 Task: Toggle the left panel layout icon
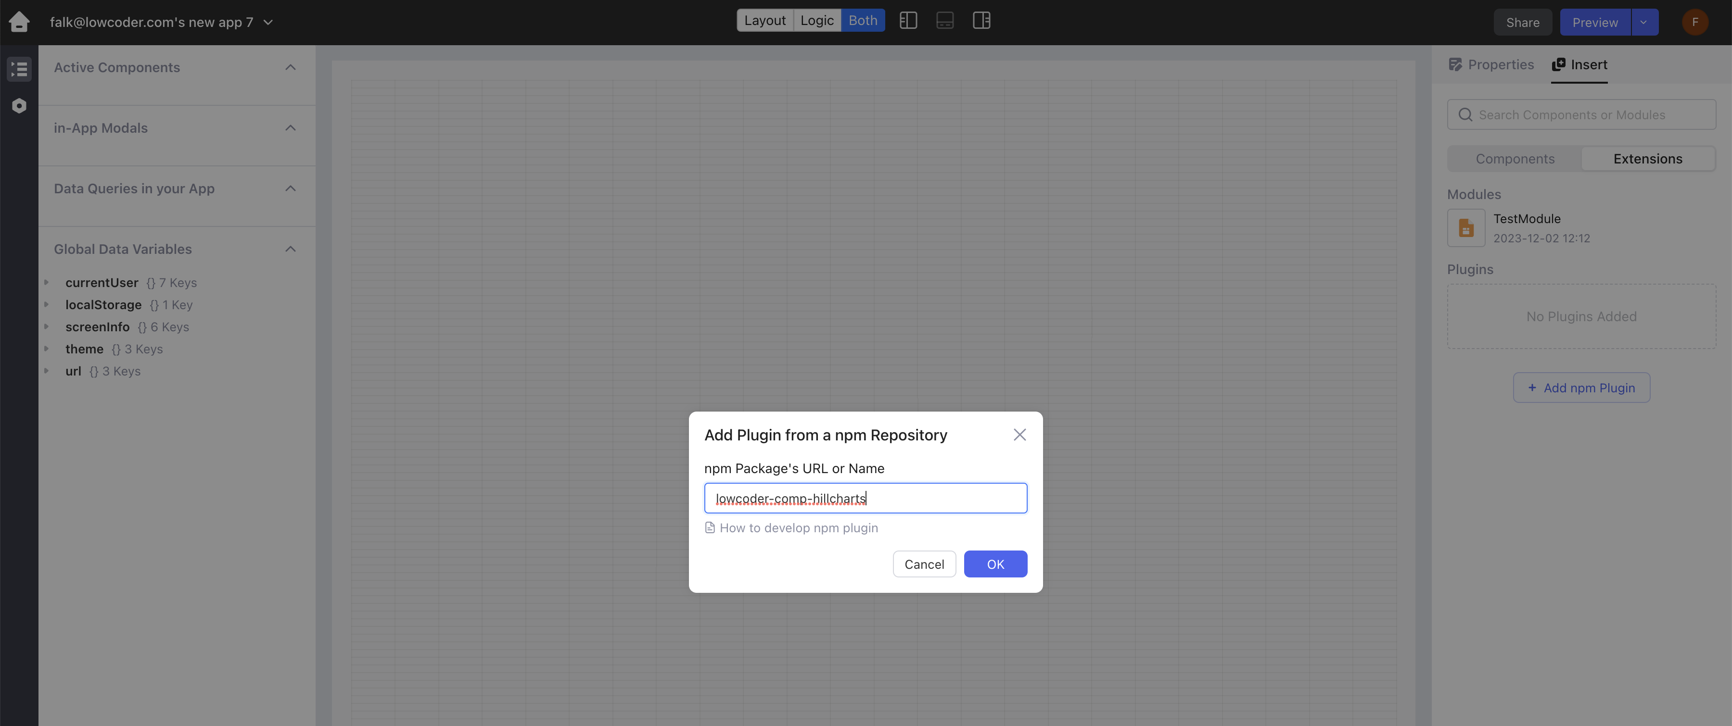908,20
